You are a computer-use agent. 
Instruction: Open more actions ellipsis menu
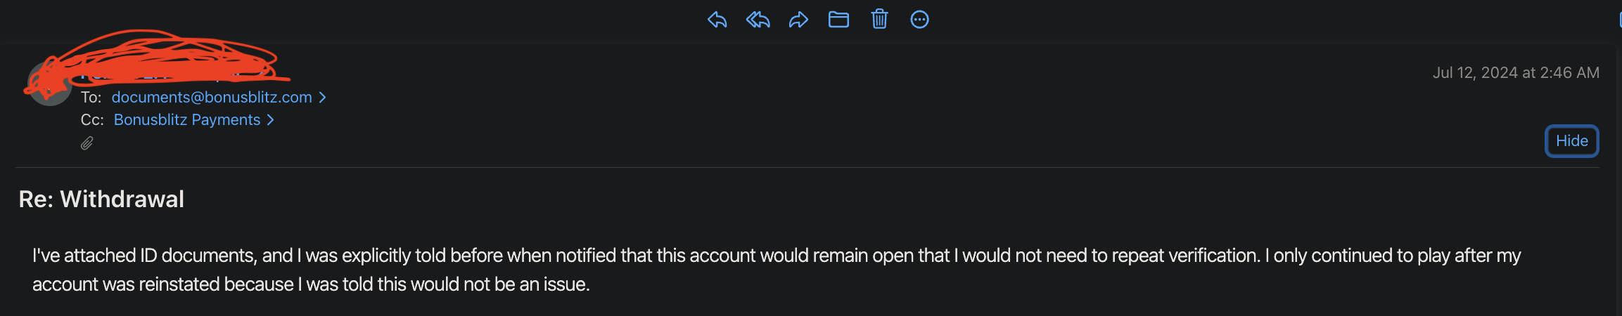(919, 20)
